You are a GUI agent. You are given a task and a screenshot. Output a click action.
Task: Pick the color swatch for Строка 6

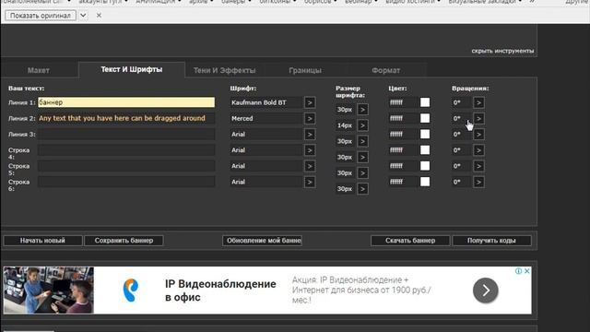pyautogui.click(x=425, y=182)
